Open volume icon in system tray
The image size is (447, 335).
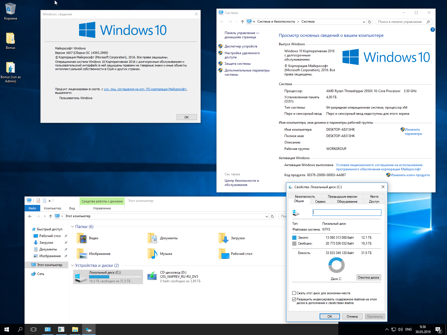[400, 329]
